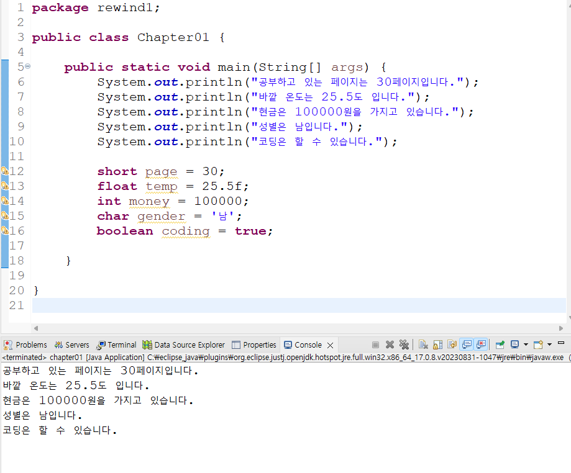
Task: Pin the Console view
Action: [500, 345]
